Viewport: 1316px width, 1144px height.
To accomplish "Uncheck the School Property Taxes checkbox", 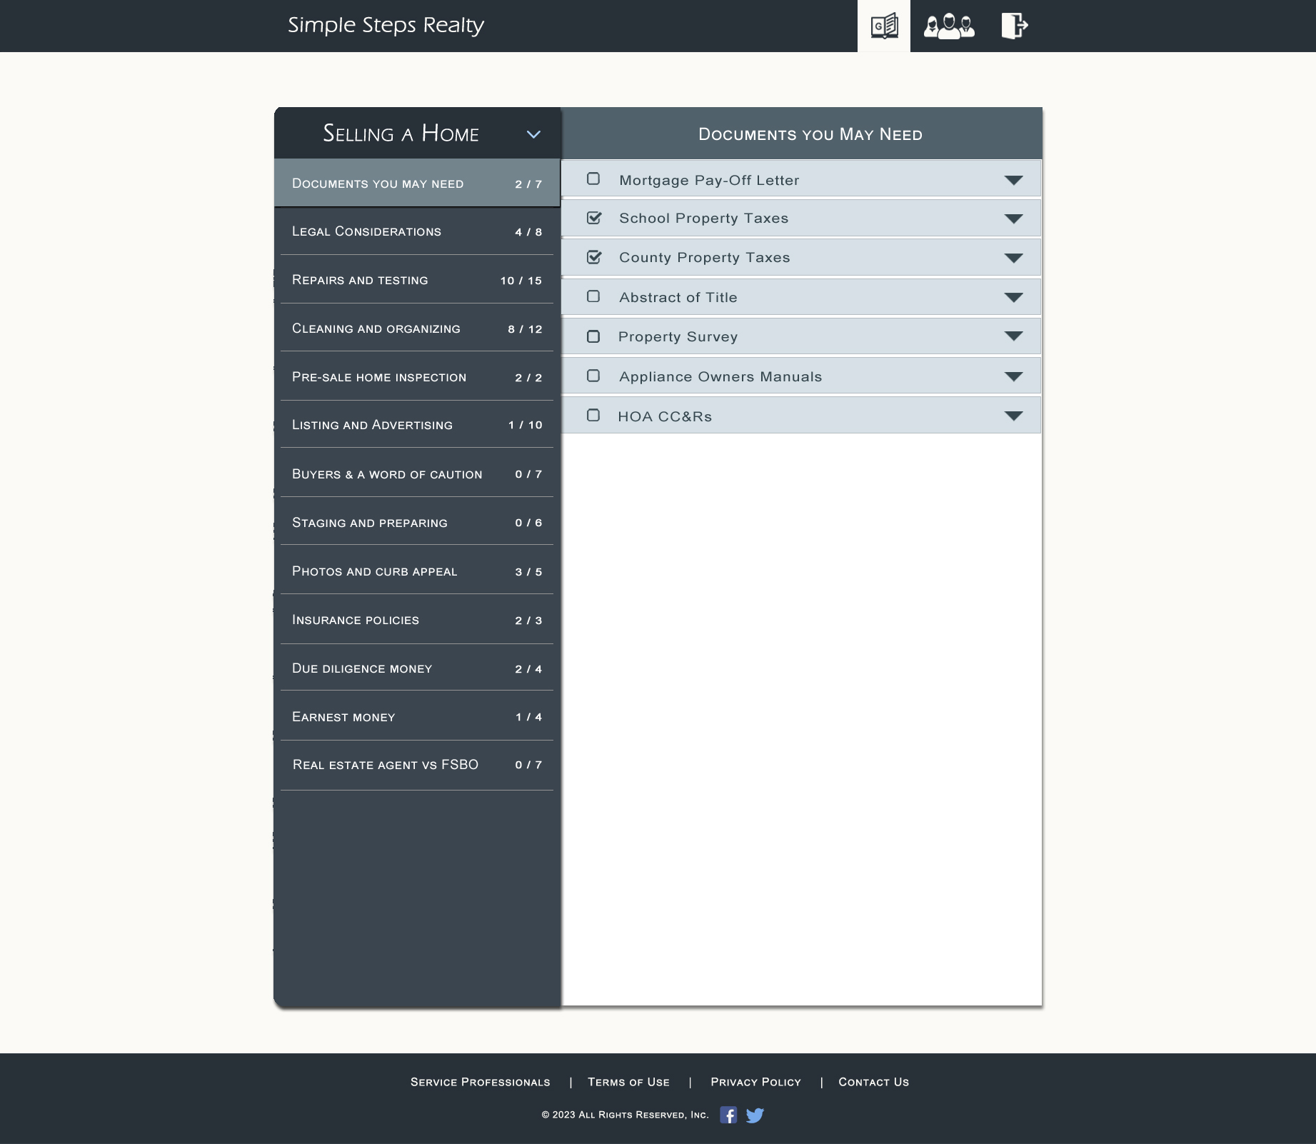I will (x=593, y=218).
